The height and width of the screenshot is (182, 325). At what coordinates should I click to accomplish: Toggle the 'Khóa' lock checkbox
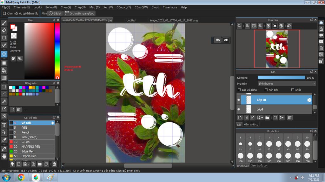coord(293,90)
